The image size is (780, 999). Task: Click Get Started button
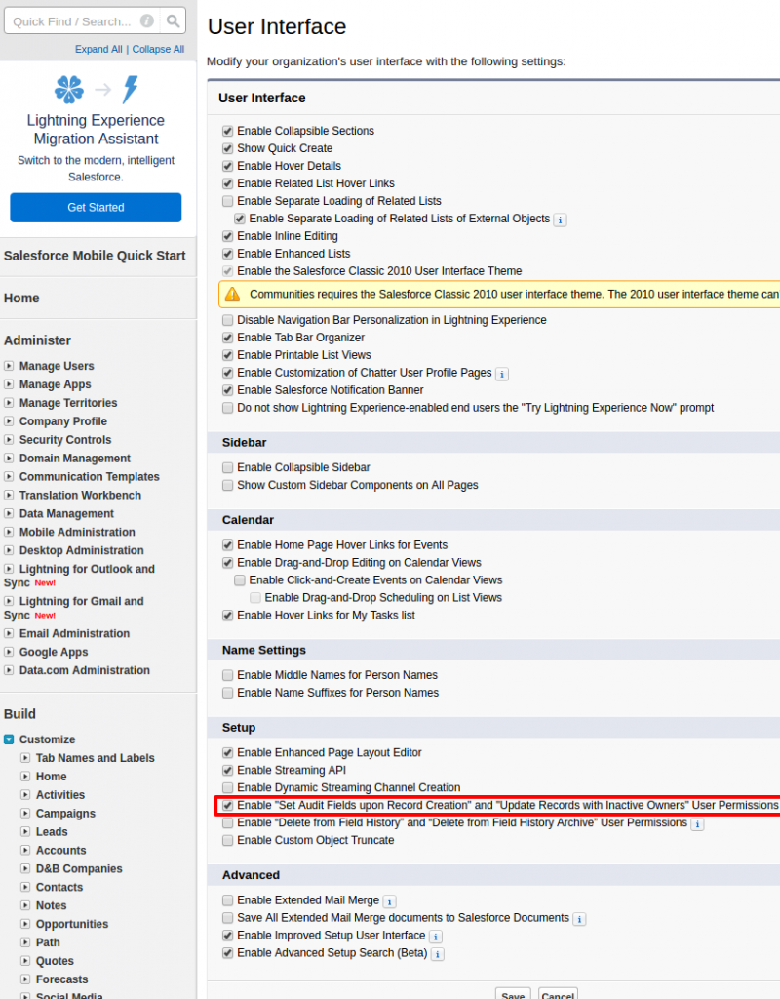96,207
